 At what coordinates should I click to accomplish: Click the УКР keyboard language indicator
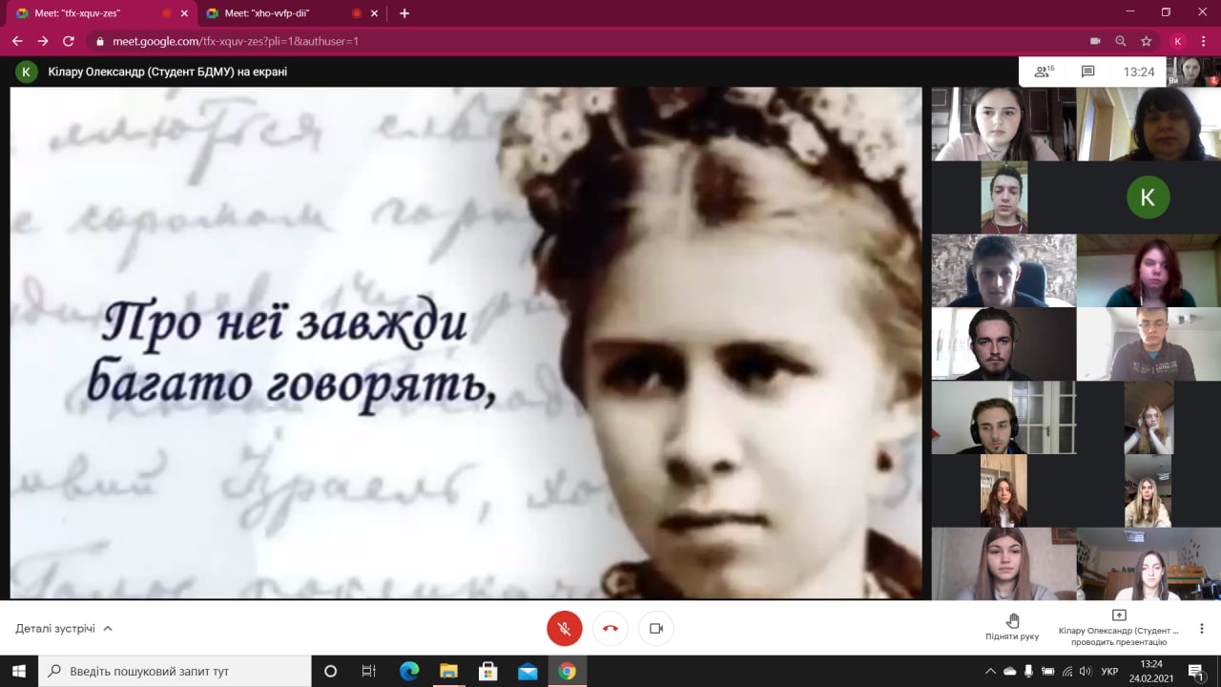(1109, 671)
